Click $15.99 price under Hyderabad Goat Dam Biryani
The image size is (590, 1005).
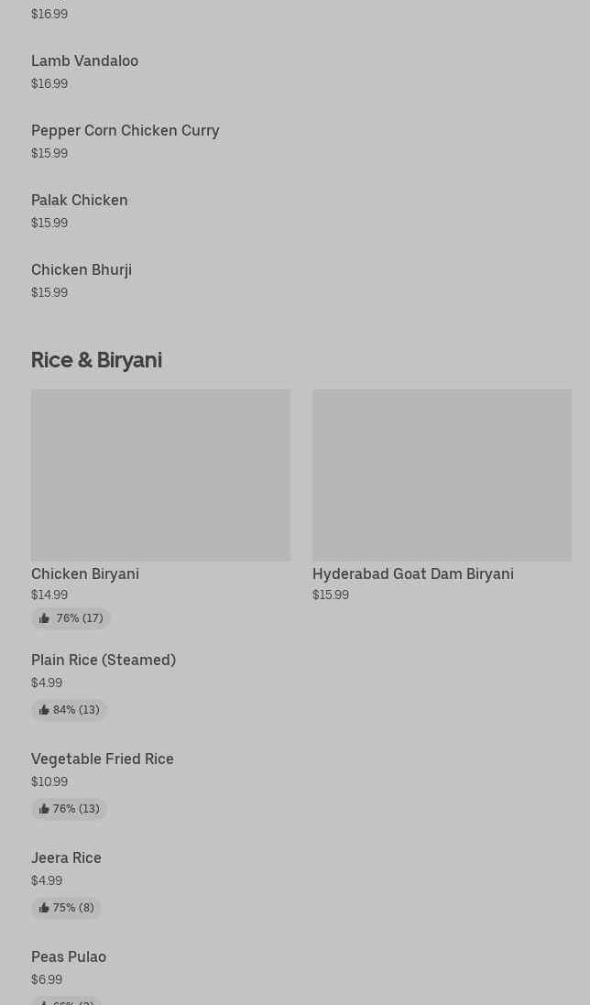[x=331, y=595]
